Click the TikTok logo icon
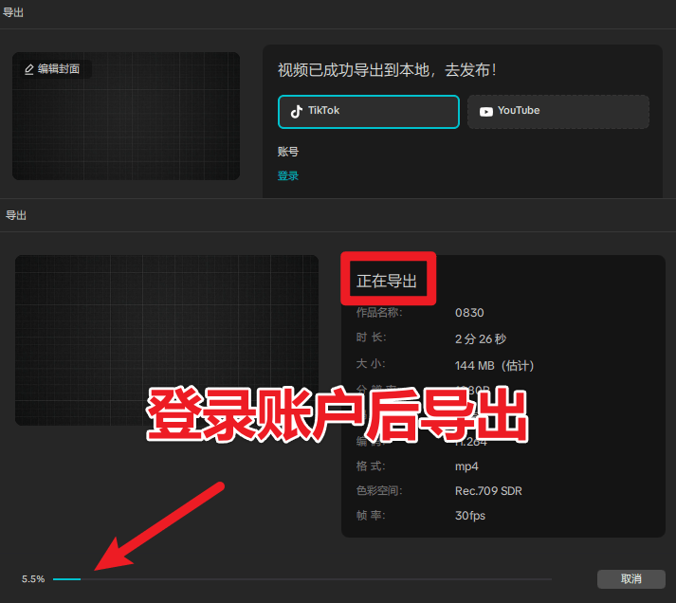The width and height of the screenshot is (676, 603). click(297, 111)
